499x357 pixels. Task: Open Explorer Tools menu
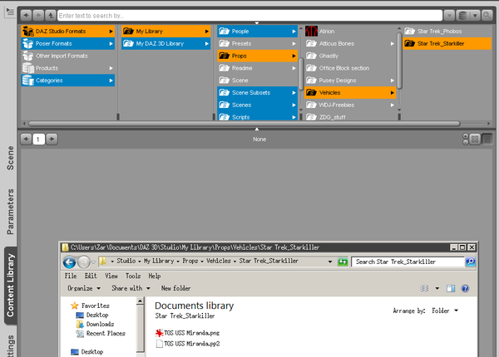tap(133, 276)
